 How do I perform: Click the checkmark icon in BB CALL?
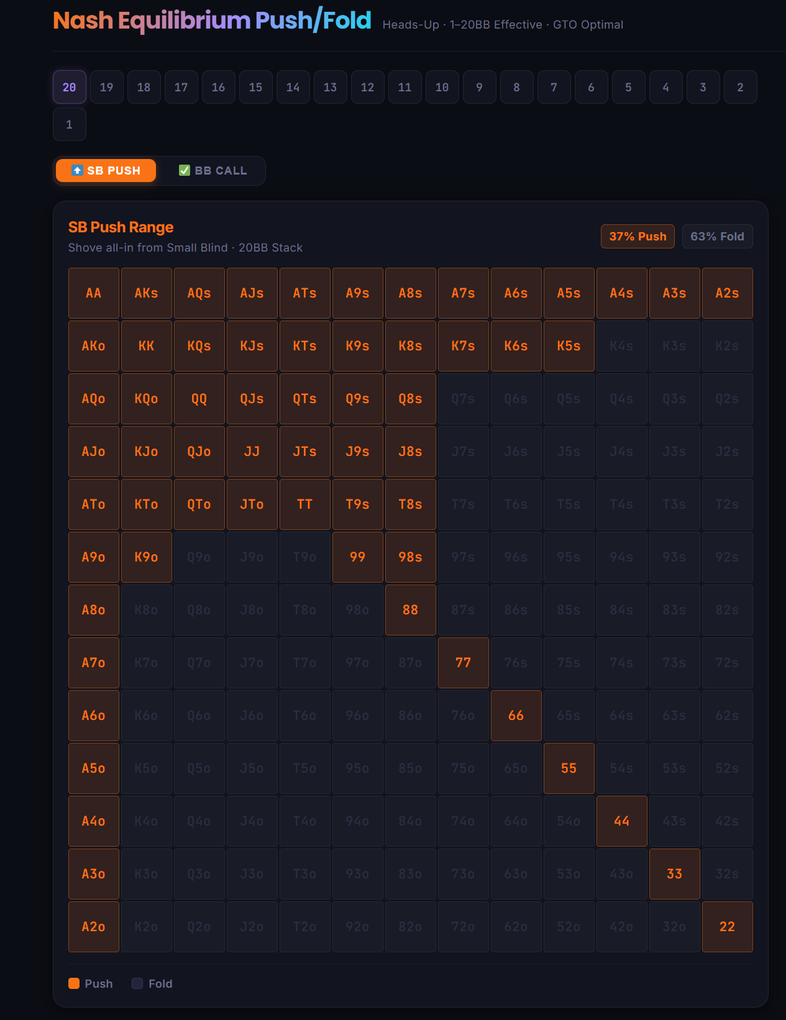(185, 170)
